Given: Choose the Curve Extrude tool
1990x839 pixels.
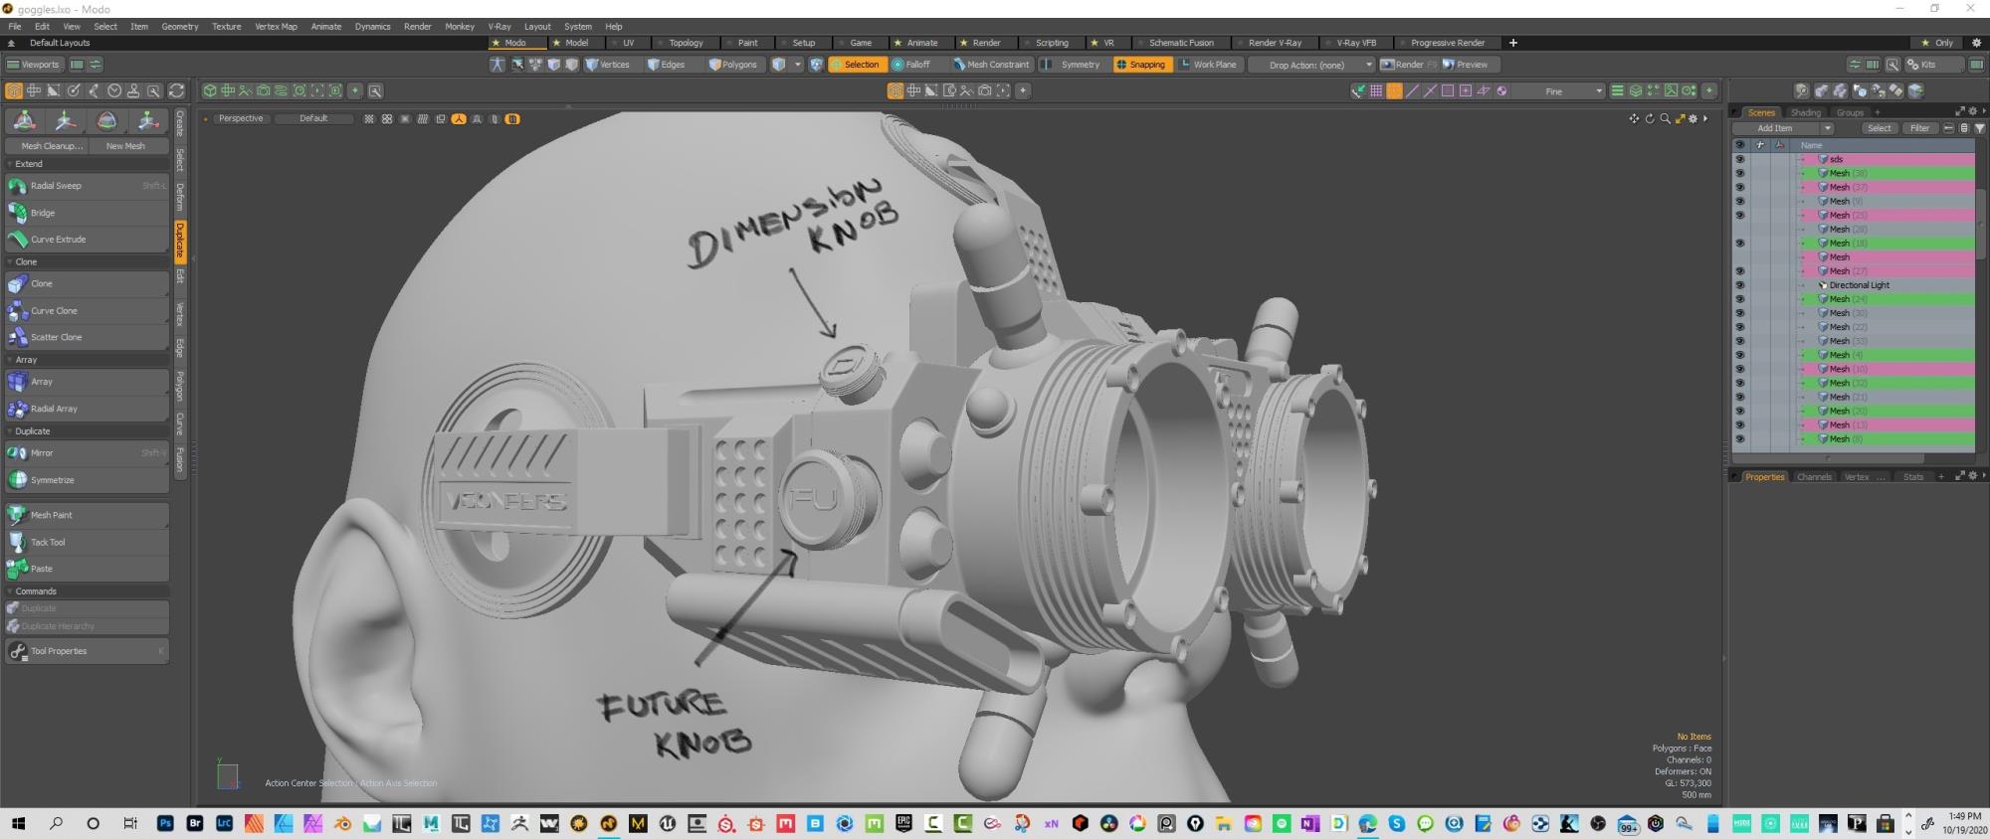Looking at the screenshot, I should pyautogui.click(x=87, y=240).
